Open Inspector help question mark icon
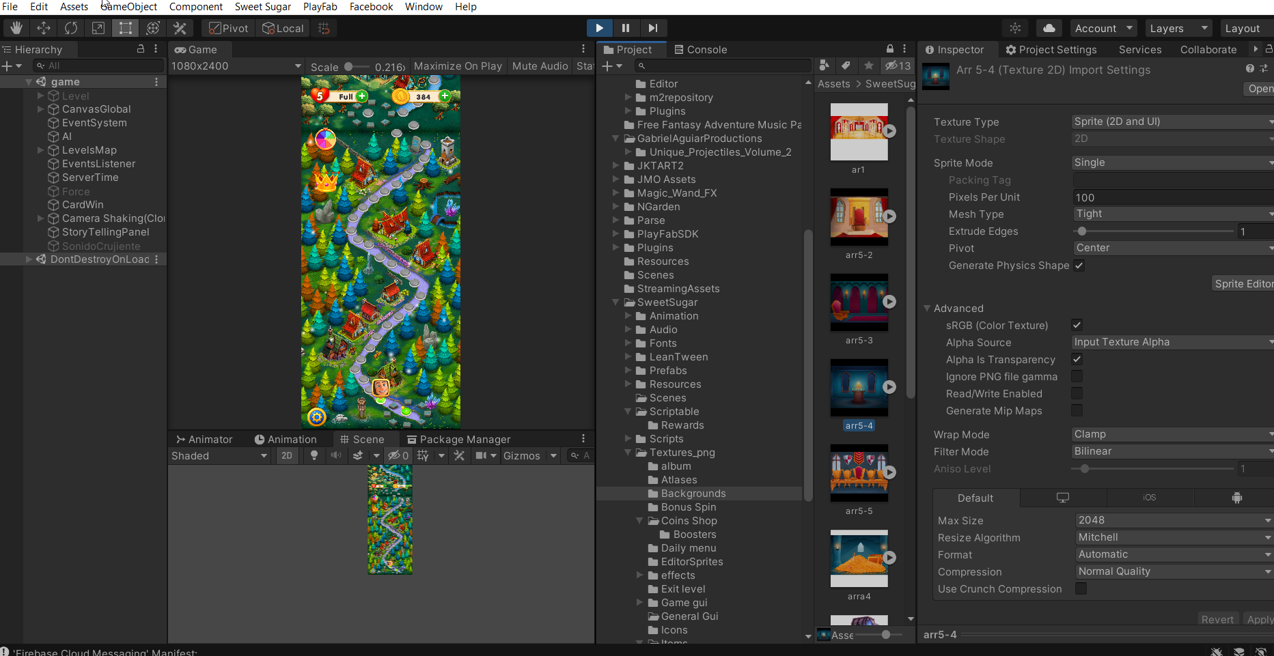 coord(1249,68)
